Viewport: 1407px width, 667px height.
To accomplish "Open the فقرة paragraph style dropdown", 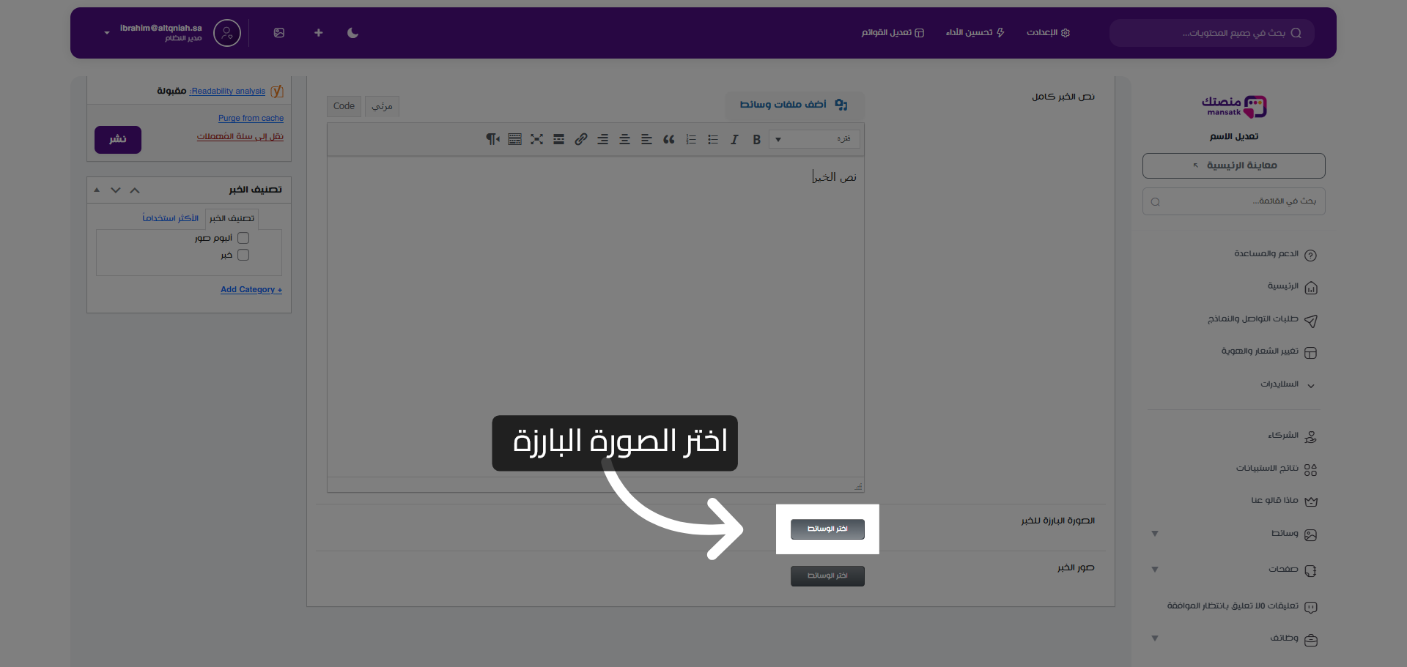I will click(x=813, y=139).
